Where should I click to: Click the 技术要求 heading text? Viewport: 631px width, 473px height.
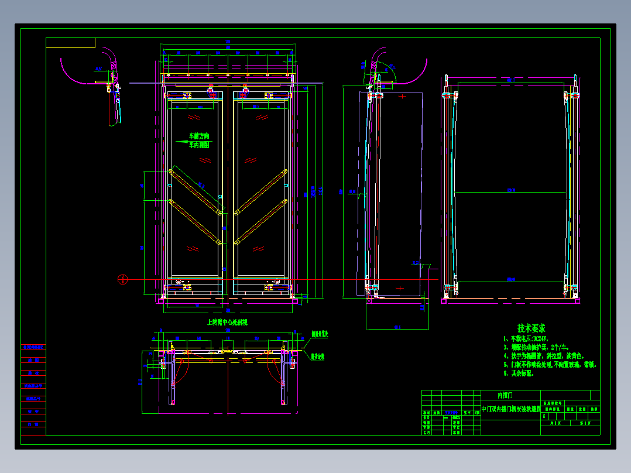tap(531, 328)
